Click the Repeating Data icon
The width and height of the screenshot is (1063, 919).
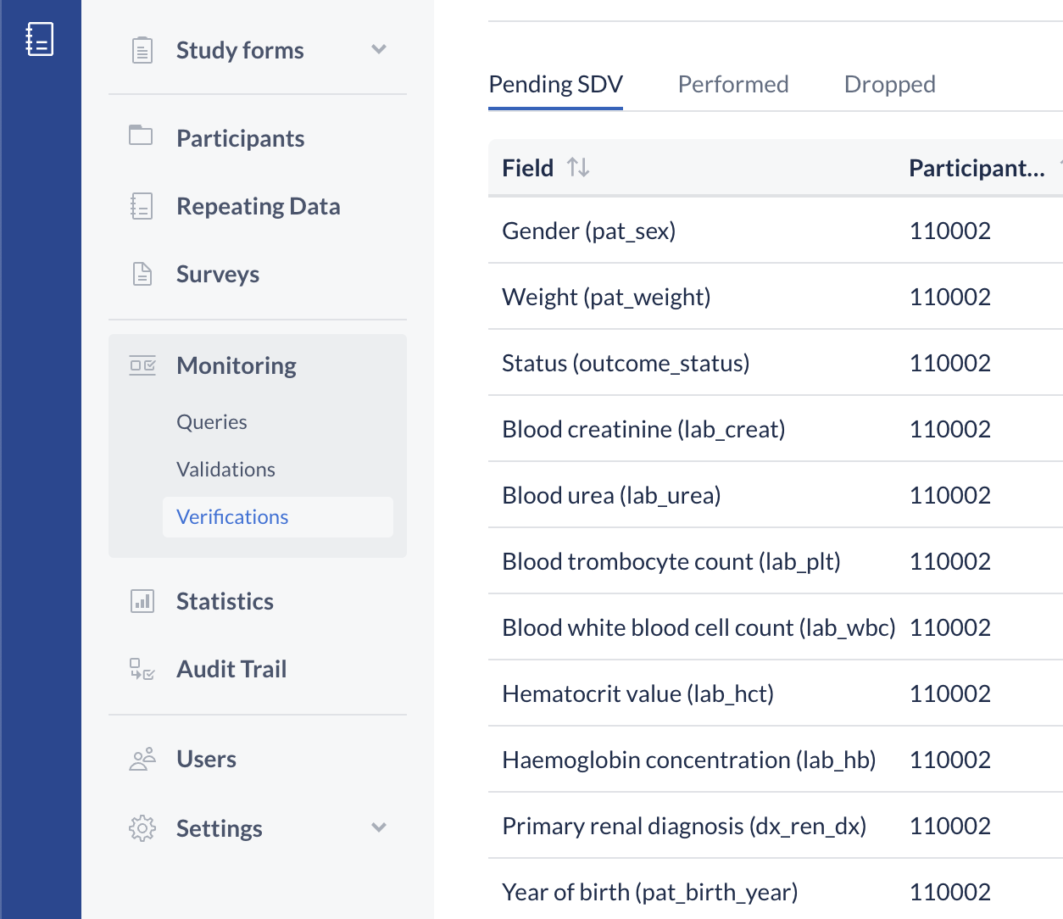click(142, 206)
